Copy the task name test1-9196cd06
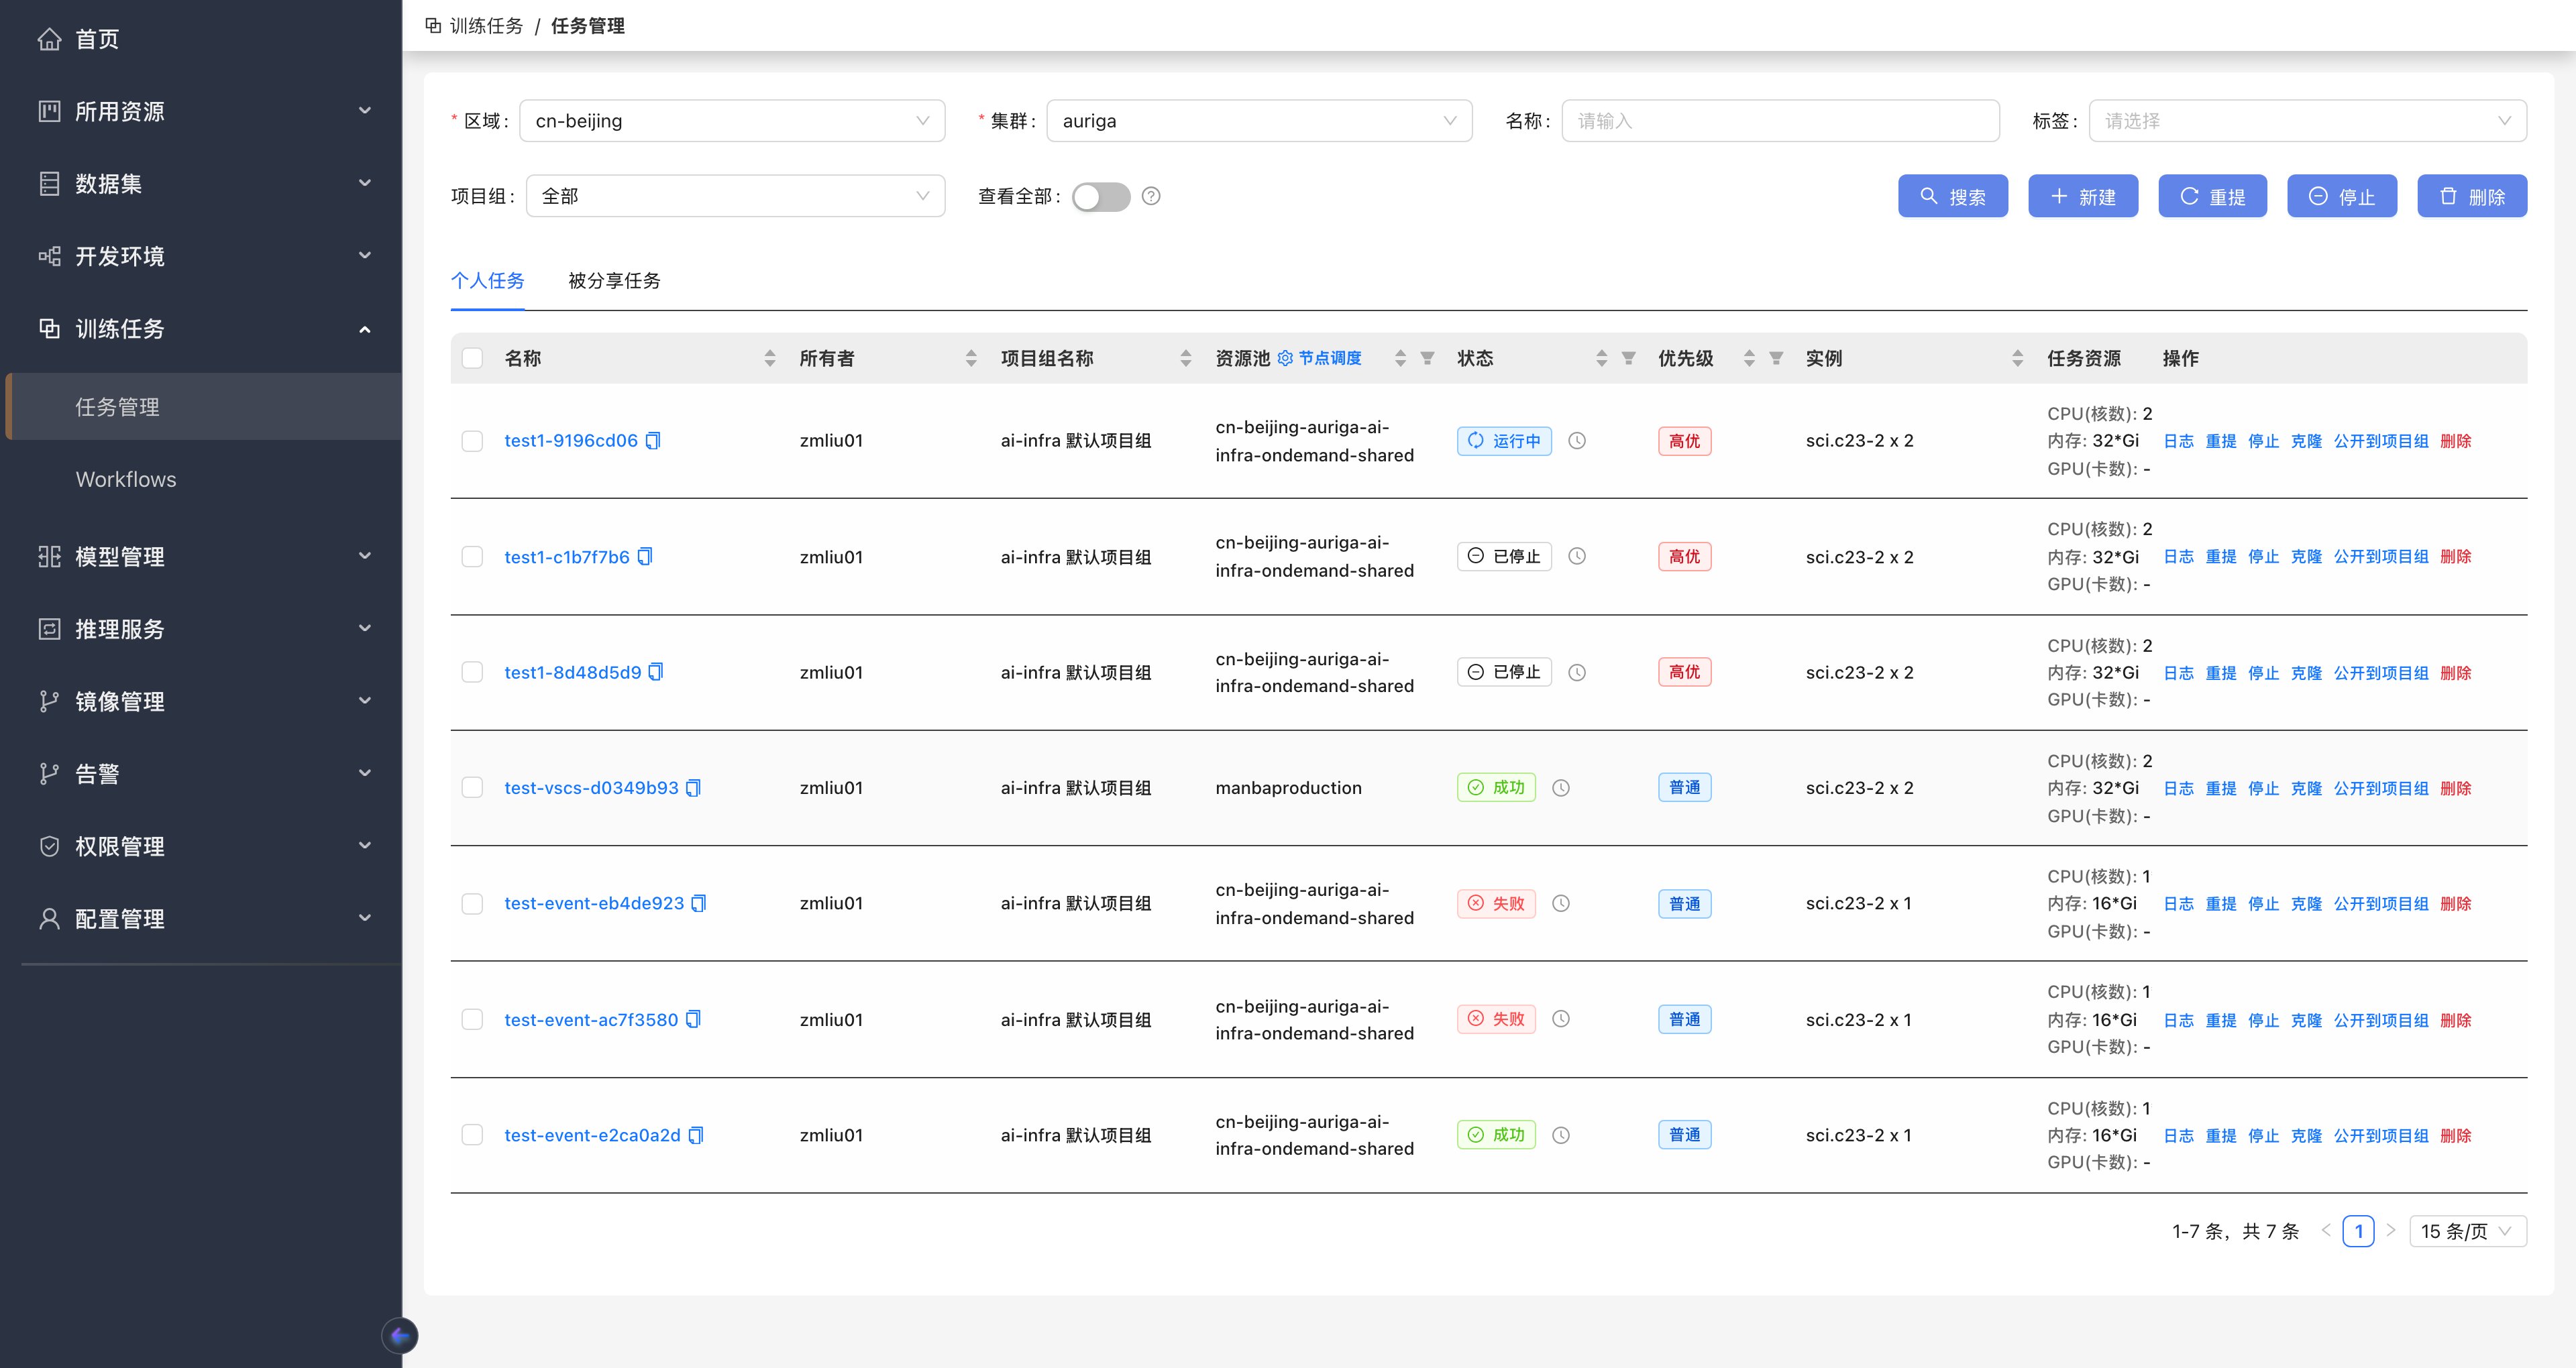 (653, 441)
